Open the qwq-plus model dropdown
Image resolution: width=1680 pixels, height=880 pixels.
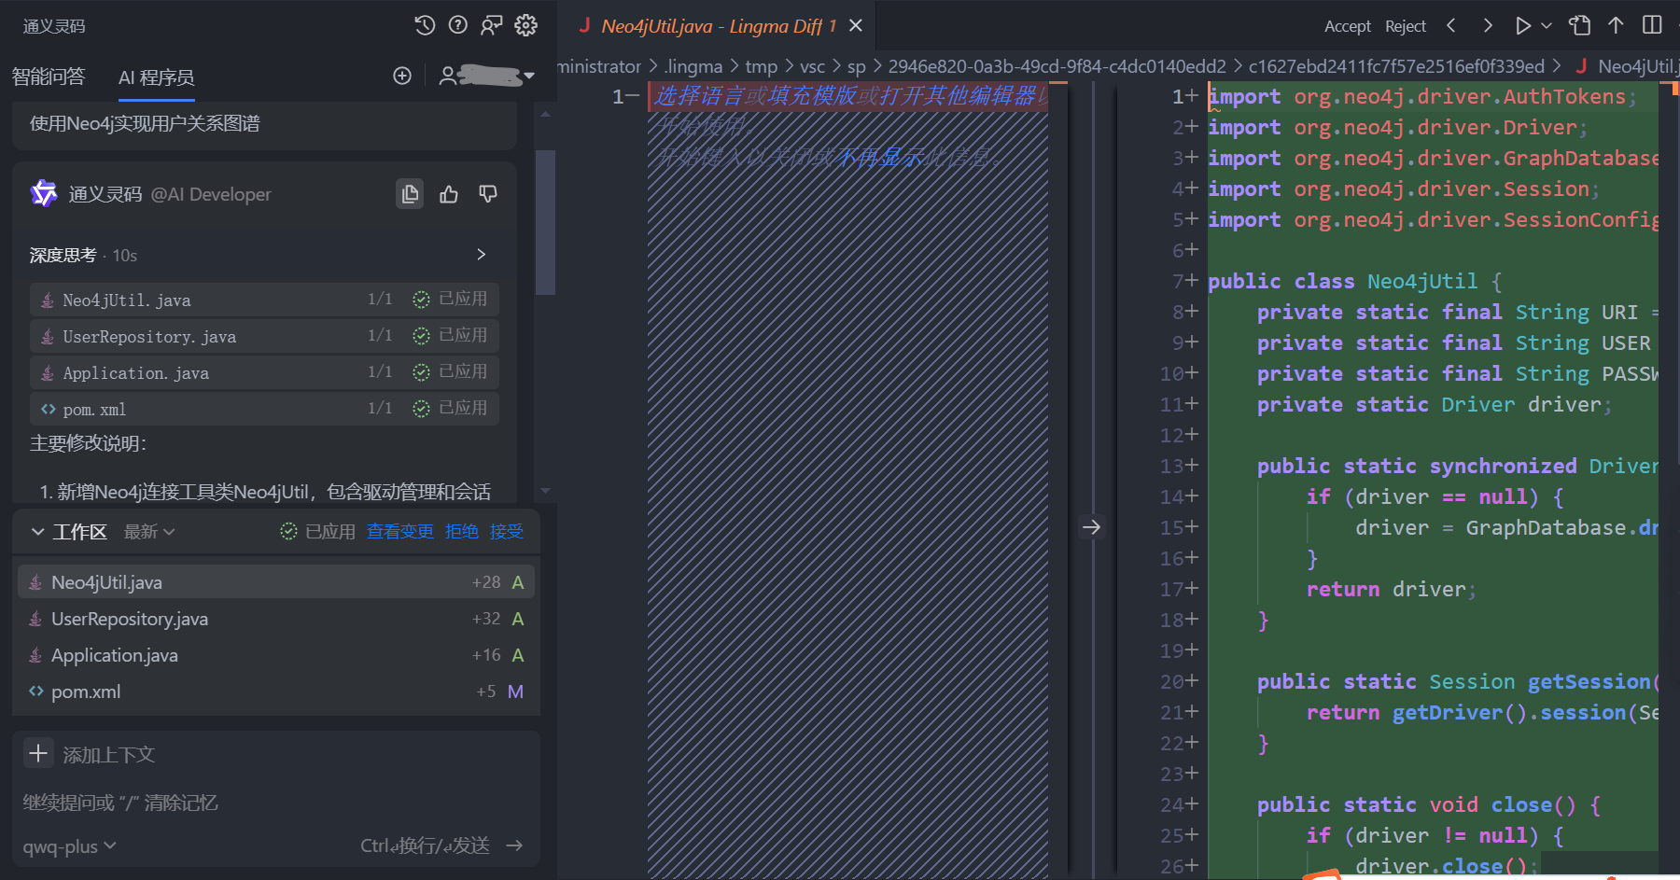click(70, 846)
